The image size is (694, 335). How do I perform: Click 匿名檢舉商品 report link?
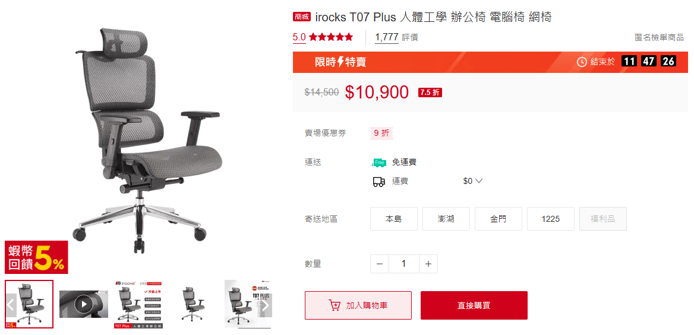pos(659,37)
